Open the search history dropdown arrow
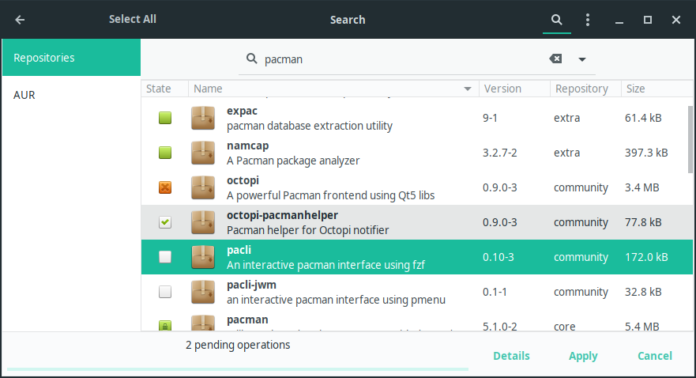 click(582, 59)
